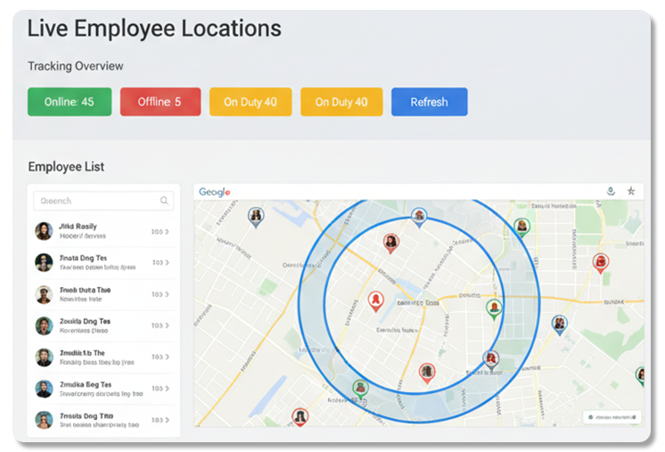The height and width of the screenshot is (452, 665).
Task: Expand the Zoukda Dng Tes row chevron
Action: coord(167,326)
